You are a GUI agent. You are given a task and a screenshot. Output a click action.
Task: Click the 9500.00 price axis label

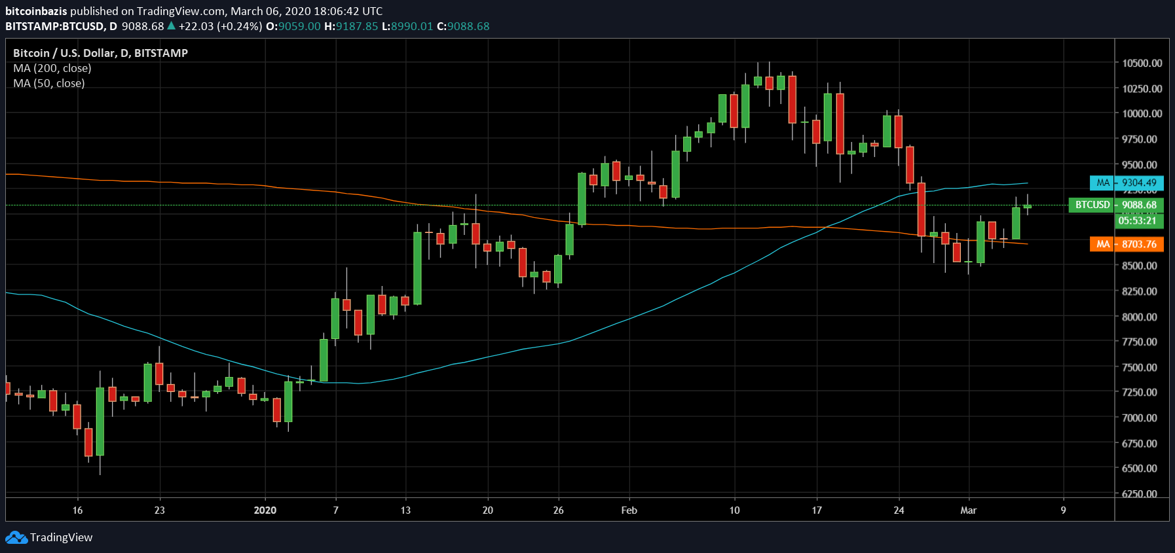(x=1140, y=165)
